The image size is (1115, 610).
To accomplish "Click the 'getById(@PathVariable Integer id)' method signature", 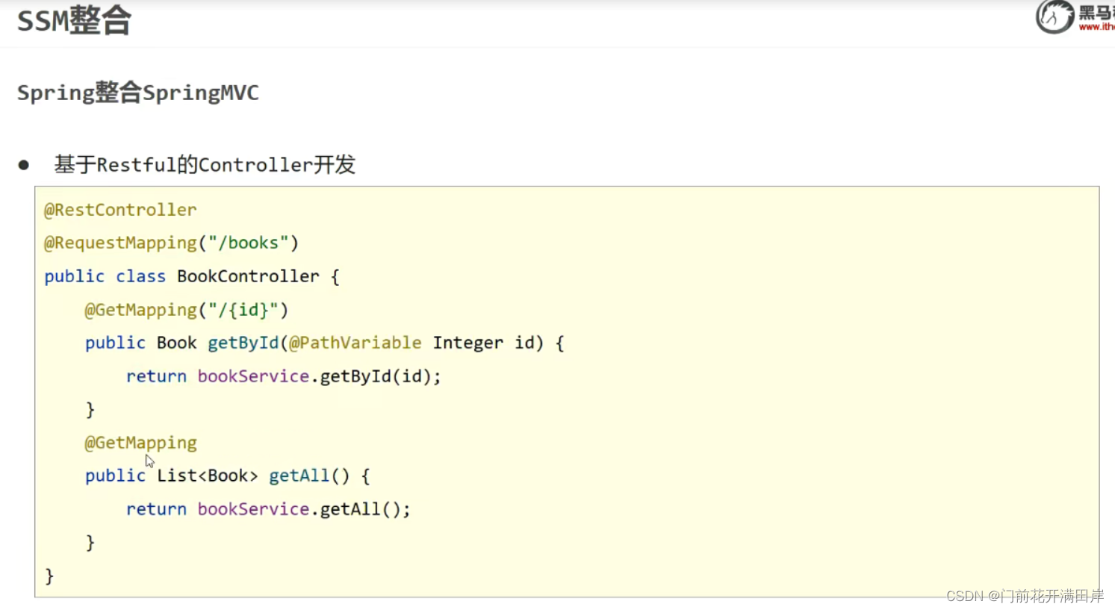I will click(376, 343).
